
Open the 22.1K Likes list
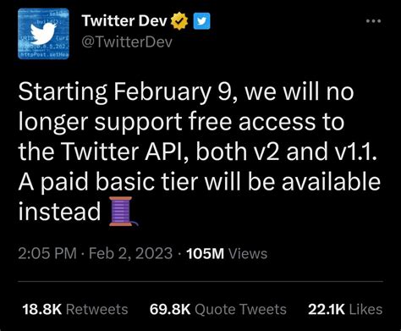click(x=345, y=309)
